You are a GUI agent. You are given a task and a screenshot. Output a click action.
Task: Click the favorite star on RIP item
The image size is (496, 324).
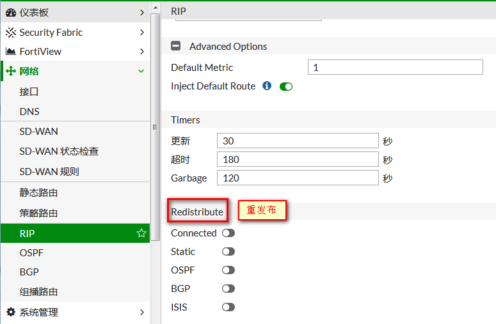pos(141,234)
